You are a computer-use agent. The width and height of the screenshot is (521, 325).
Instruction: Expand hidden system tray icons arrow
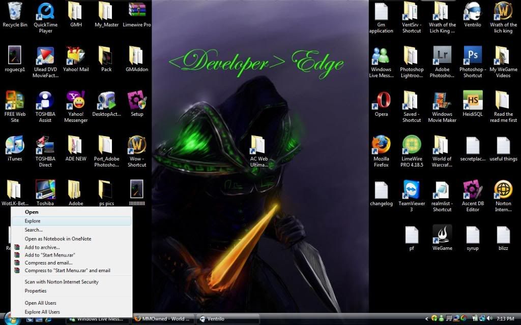[x=427, y=319]
